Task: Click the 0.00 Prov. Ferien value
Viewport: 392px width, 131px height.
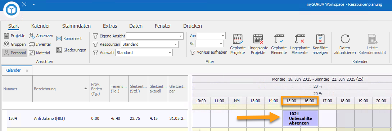Action: point(95,118)
